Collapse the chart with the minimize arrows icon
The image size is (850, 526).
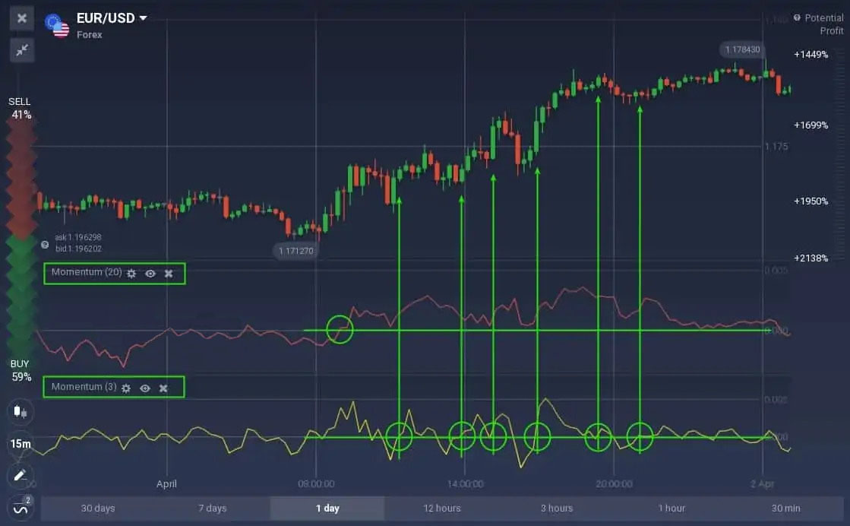tap(22, 49)
